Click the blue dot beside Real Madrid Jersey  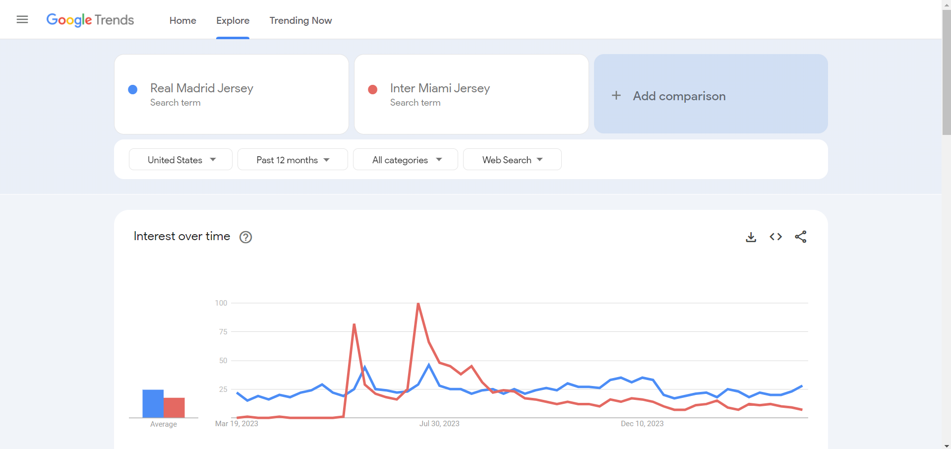133,90
